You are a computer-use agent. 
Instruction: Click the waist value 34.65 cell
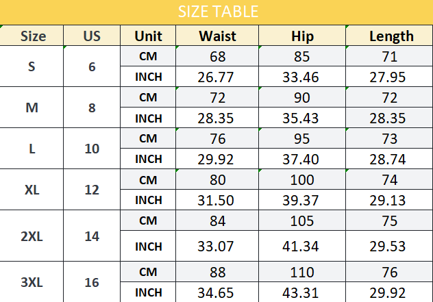coord(217,292)
